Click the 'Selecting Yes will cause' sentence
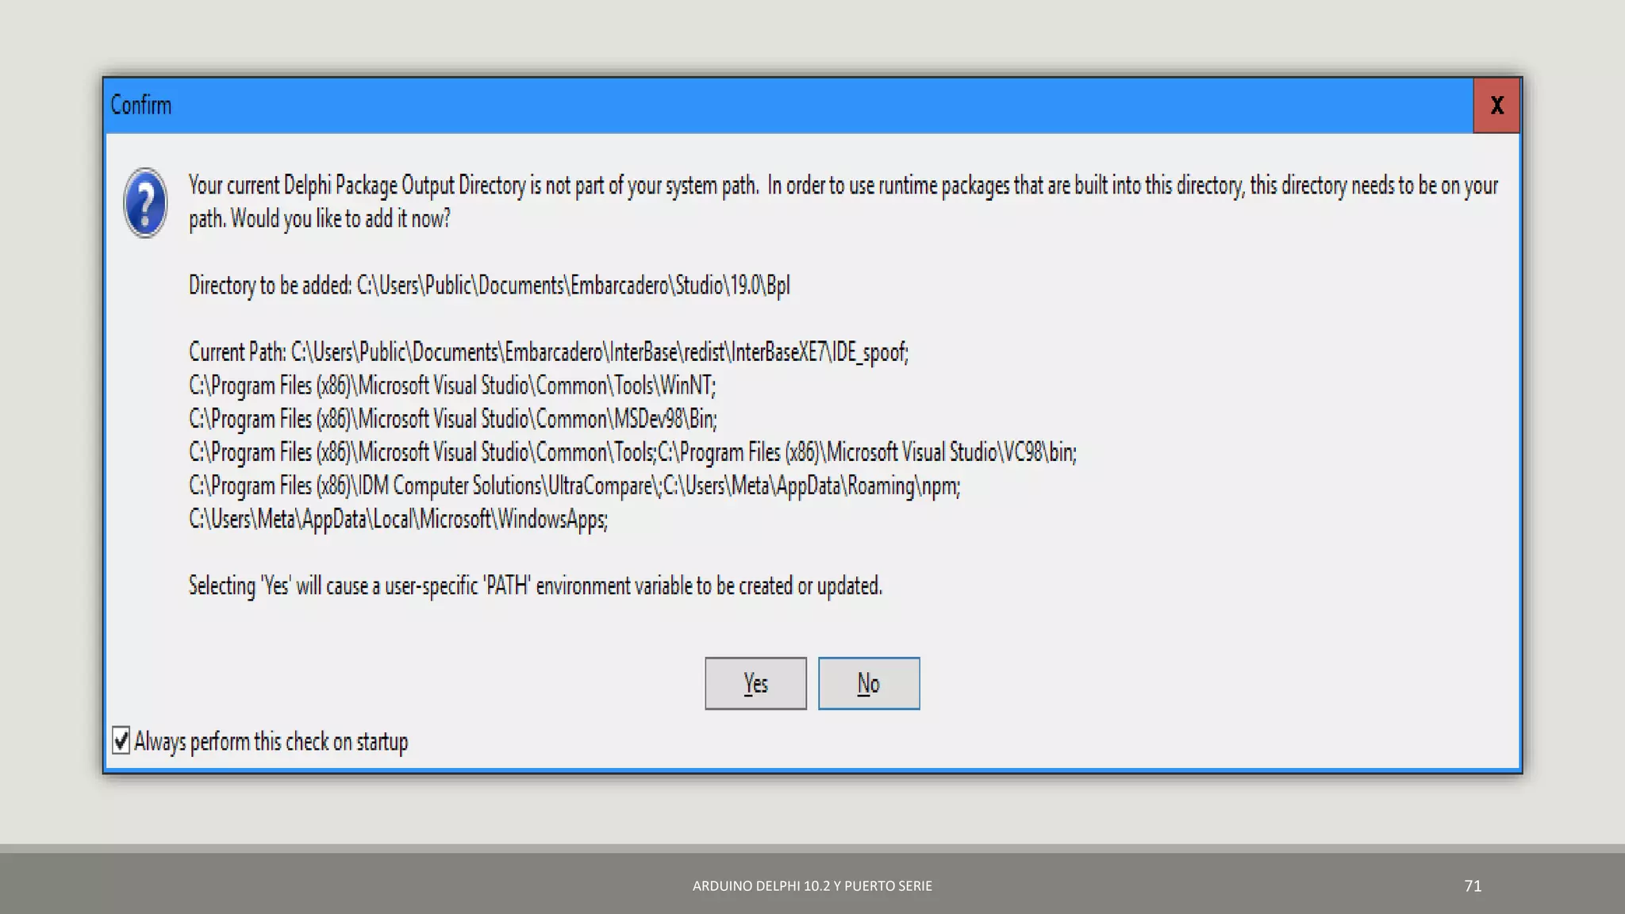This screenshot has height=914, width=1625. coord(535,586)
